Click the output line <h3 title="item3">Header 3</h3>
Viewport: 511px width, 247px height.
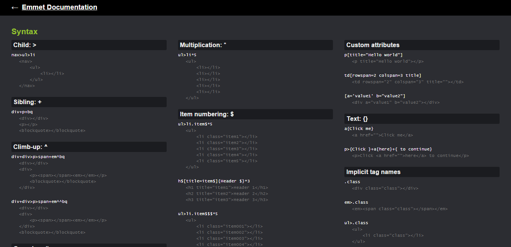click(x=227, y=199)
